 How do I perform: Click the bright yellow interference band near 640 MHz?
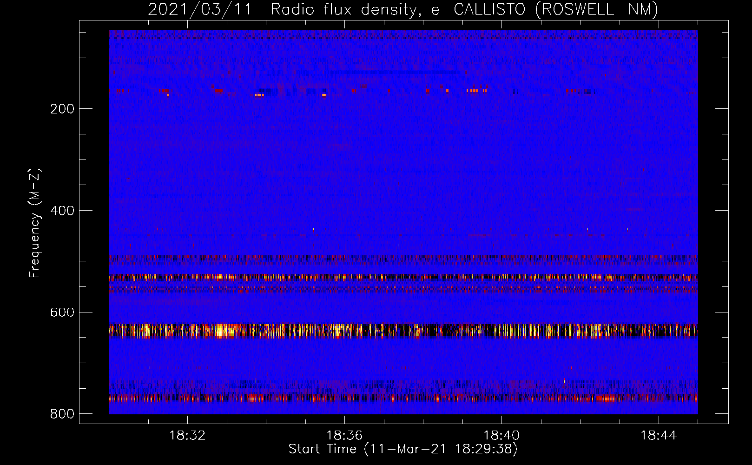tap(403, 331)
